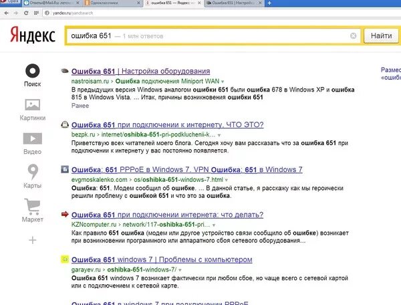Screen dimensions: 401x305
Task: Click the site info globe icon in address bar
Action: [47, 13]
